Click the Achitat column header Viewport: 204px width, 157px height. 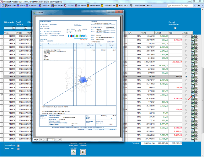point(161,33)
